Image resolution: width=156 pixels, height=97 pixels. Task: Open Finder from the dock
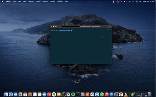[x=6, y=94]
